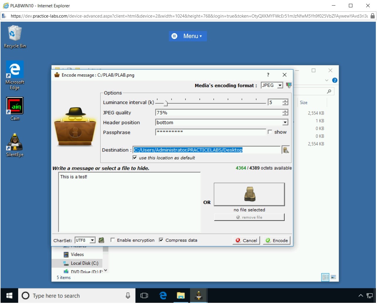The height and width of the screenshot is (304, 377).
Task: Click the charset icon next to UTF8
Action: (101, 240)
